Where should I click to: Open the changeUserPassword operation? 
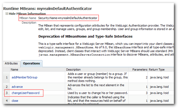26,93
